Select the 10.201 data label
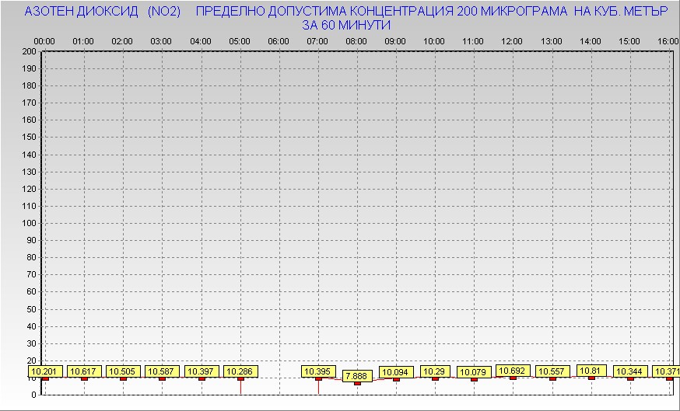 44,371
